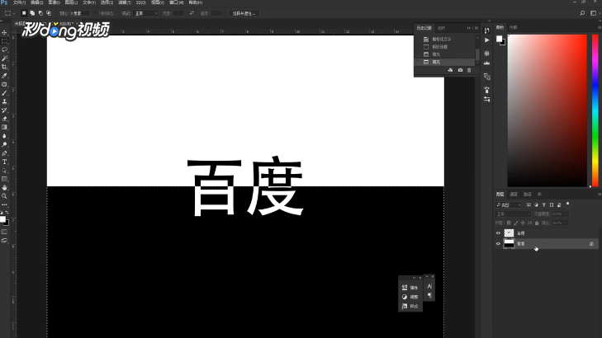This screenshot has width=602, height=338.
Task: Open the Adjustments panel button
Action: point(410,297)
